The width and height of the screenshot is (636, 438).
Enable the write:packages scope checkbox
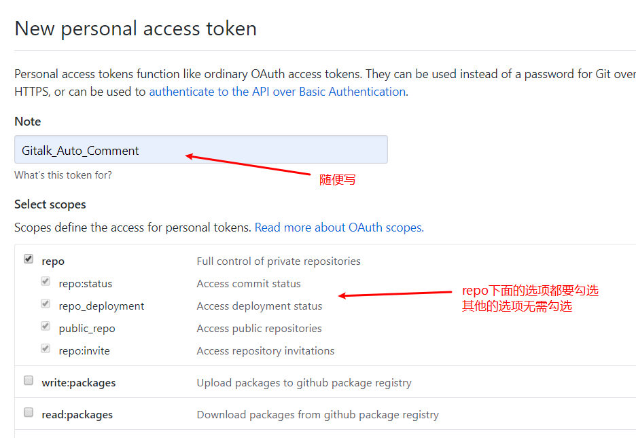29,381
